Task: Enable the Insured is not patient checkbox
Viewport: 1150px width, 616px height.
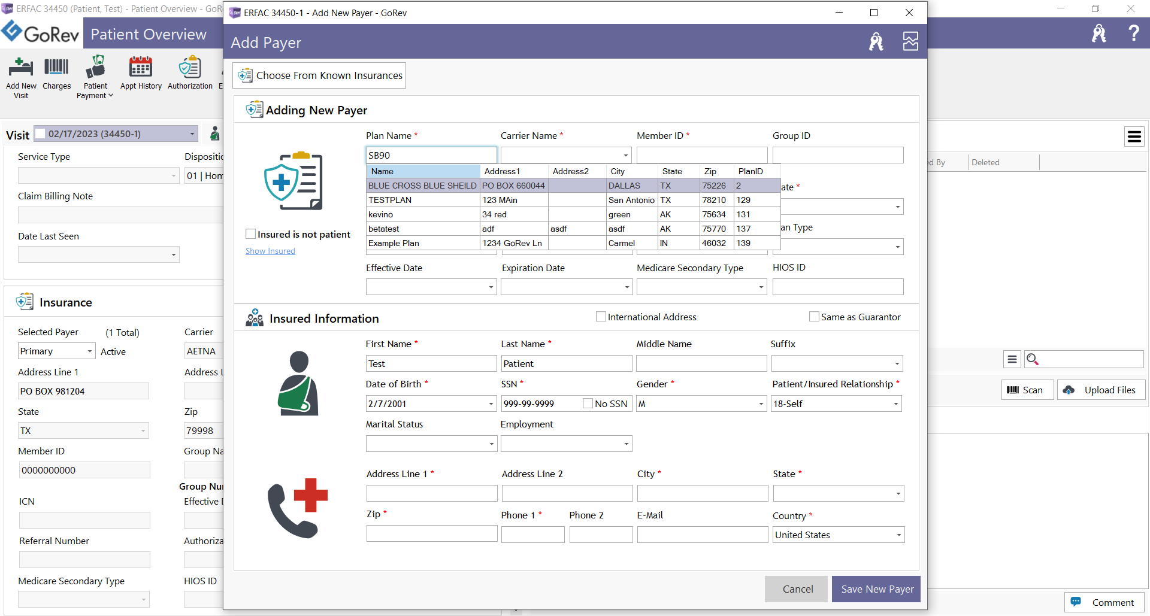Action: pos(250,233)
